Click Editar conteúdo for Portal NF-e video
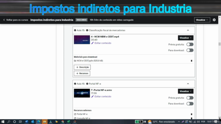 click(x=103, y=96)
